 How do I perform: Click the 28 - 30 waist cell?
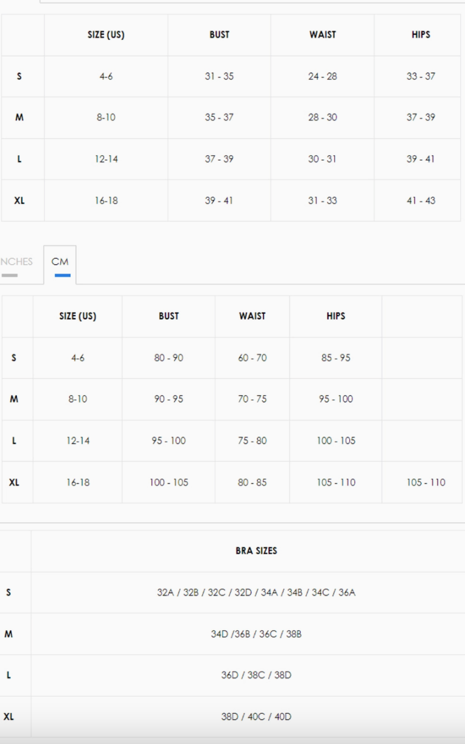coord(323,118)
